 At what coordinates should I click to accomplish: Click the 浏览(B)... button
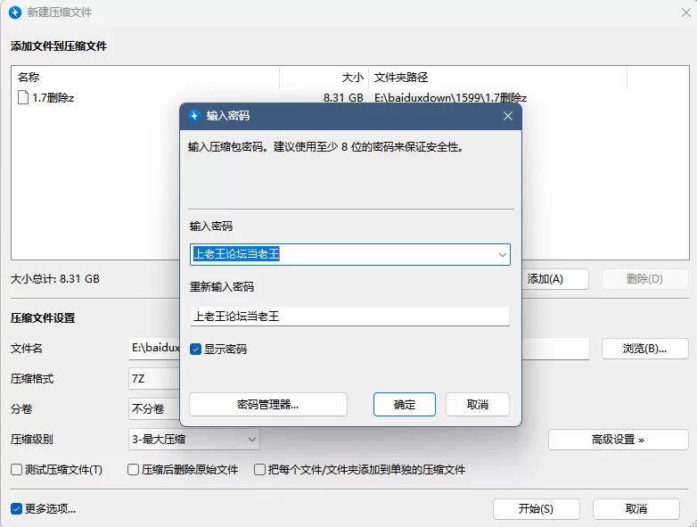tap(645, 349)
